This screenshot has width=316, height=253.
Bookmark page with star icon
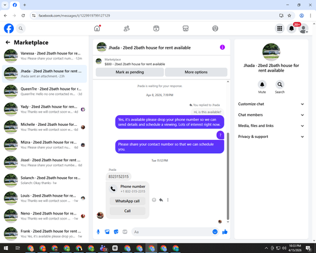289,16
